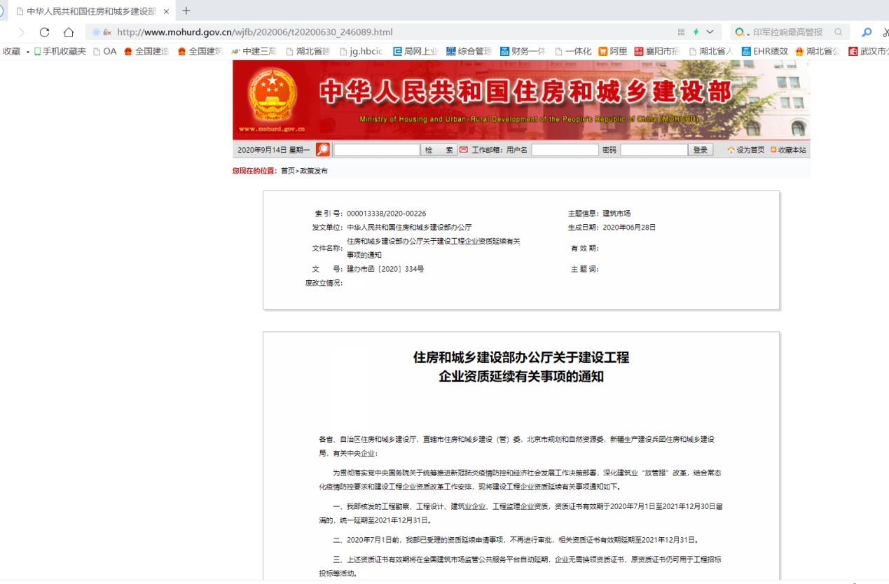This screenshot has width=889, height=584.
Task: Click the issuer text 中华人民共和国住房和城乡建设部办公厅
Action: (409, 228)
